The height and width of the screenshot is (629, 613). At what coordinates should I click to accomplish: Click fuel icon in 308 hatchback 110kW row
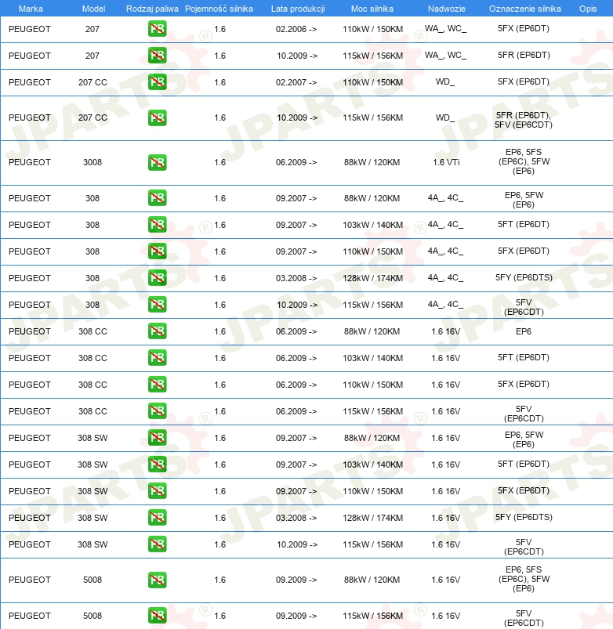point(158,251)
